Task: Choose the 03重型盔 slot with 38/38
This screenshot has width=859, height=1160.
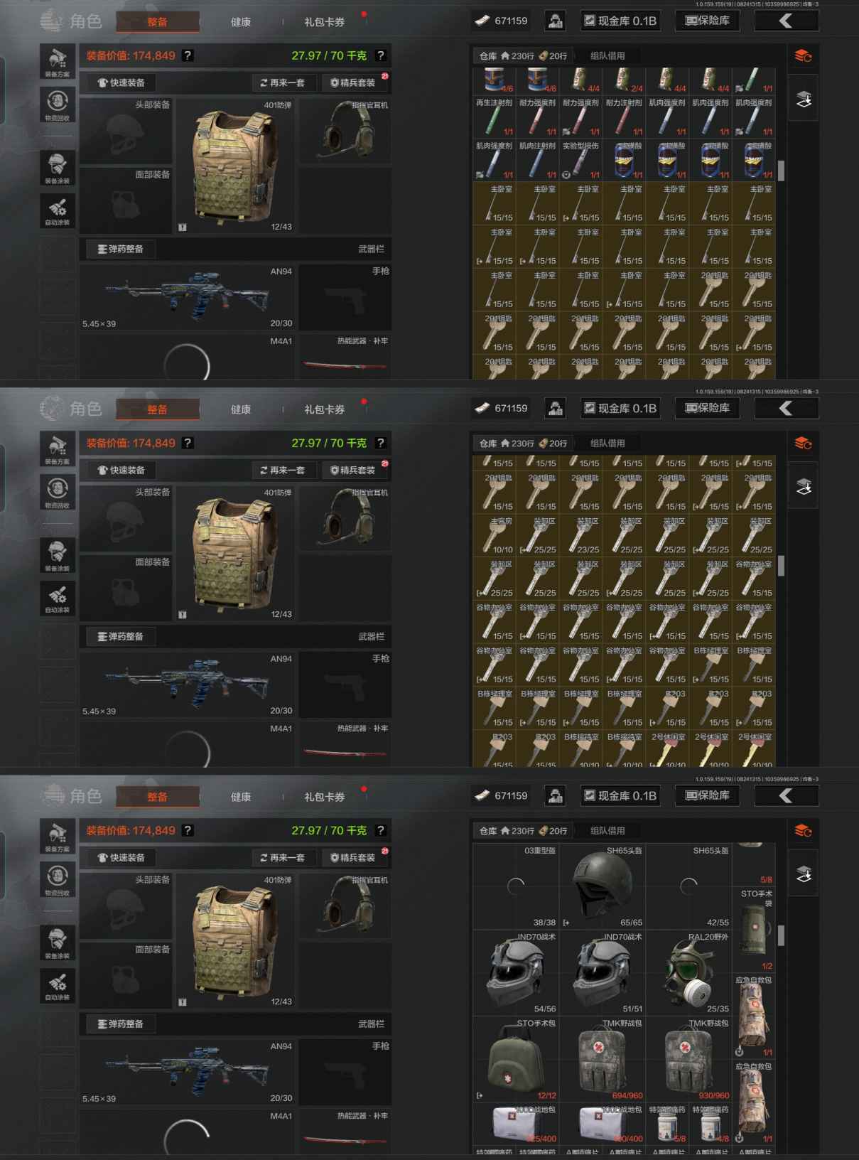Action: coord(516,886)
